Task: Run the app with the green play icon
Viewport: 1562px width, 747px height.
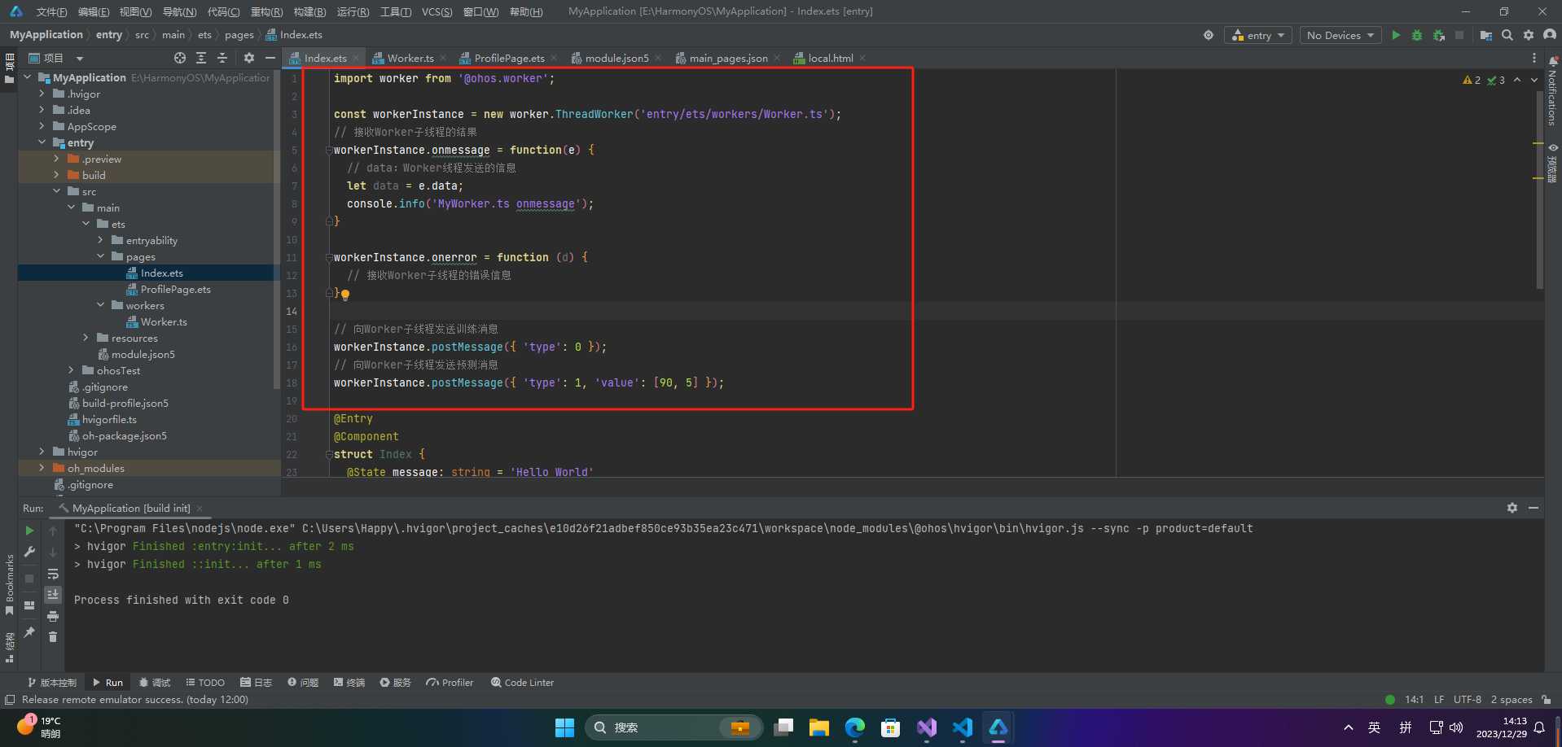Action: coord(1396,35)
